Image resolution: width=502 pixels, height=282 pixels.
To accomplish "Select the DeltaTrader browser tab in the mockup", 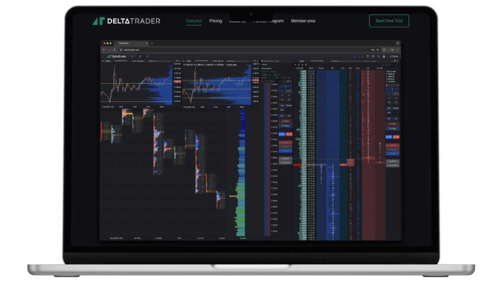I will [x=131, y=43].
